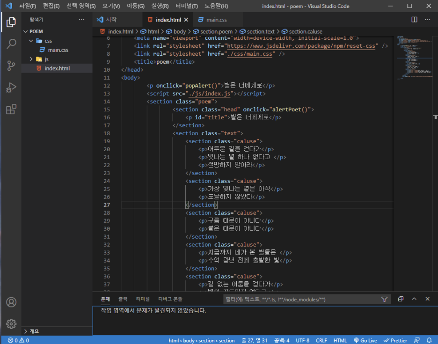Open the Go menu (이동)
438x344 pixels.
tap(136, 6)
